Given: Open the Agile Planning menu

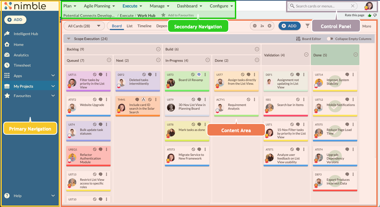Looking at the screenshot, I should (x=99, y=6).
